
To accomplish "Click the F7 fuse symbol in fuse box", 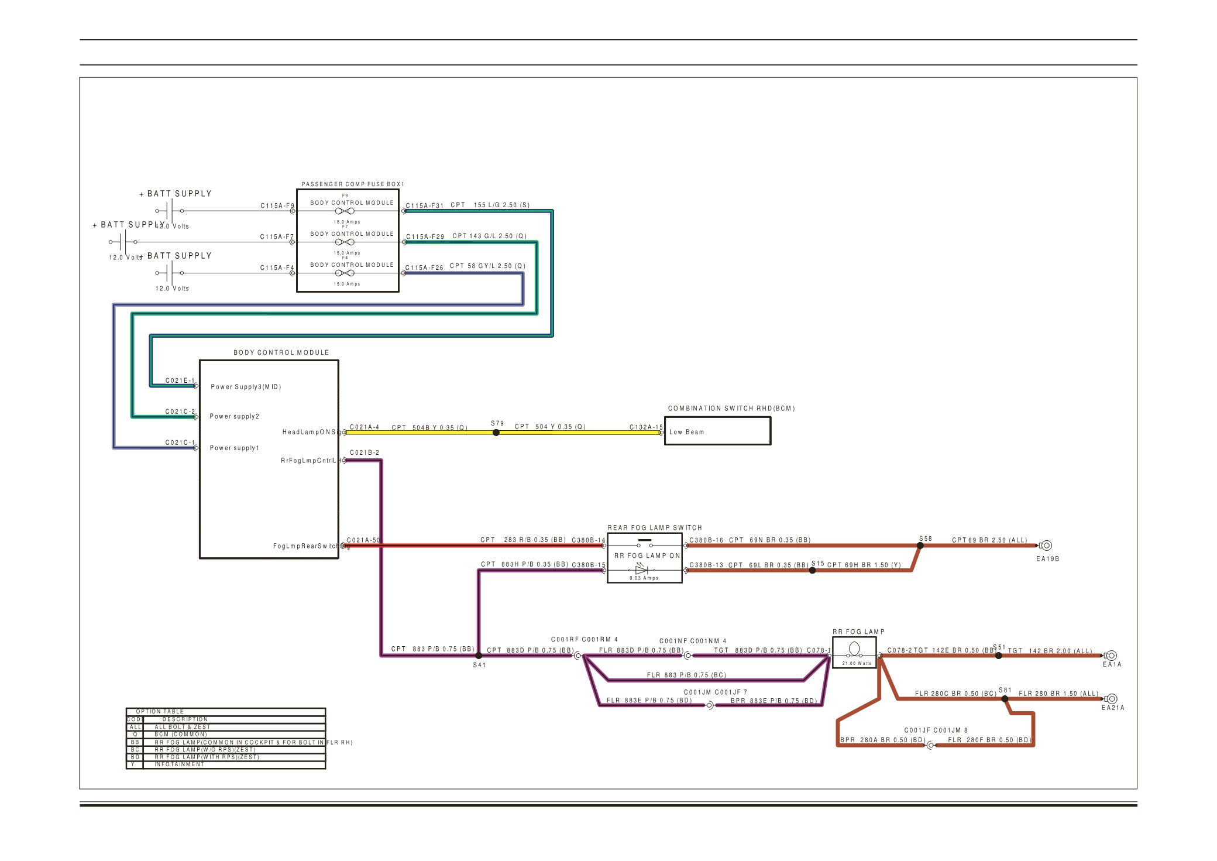I will coord(345,242).
